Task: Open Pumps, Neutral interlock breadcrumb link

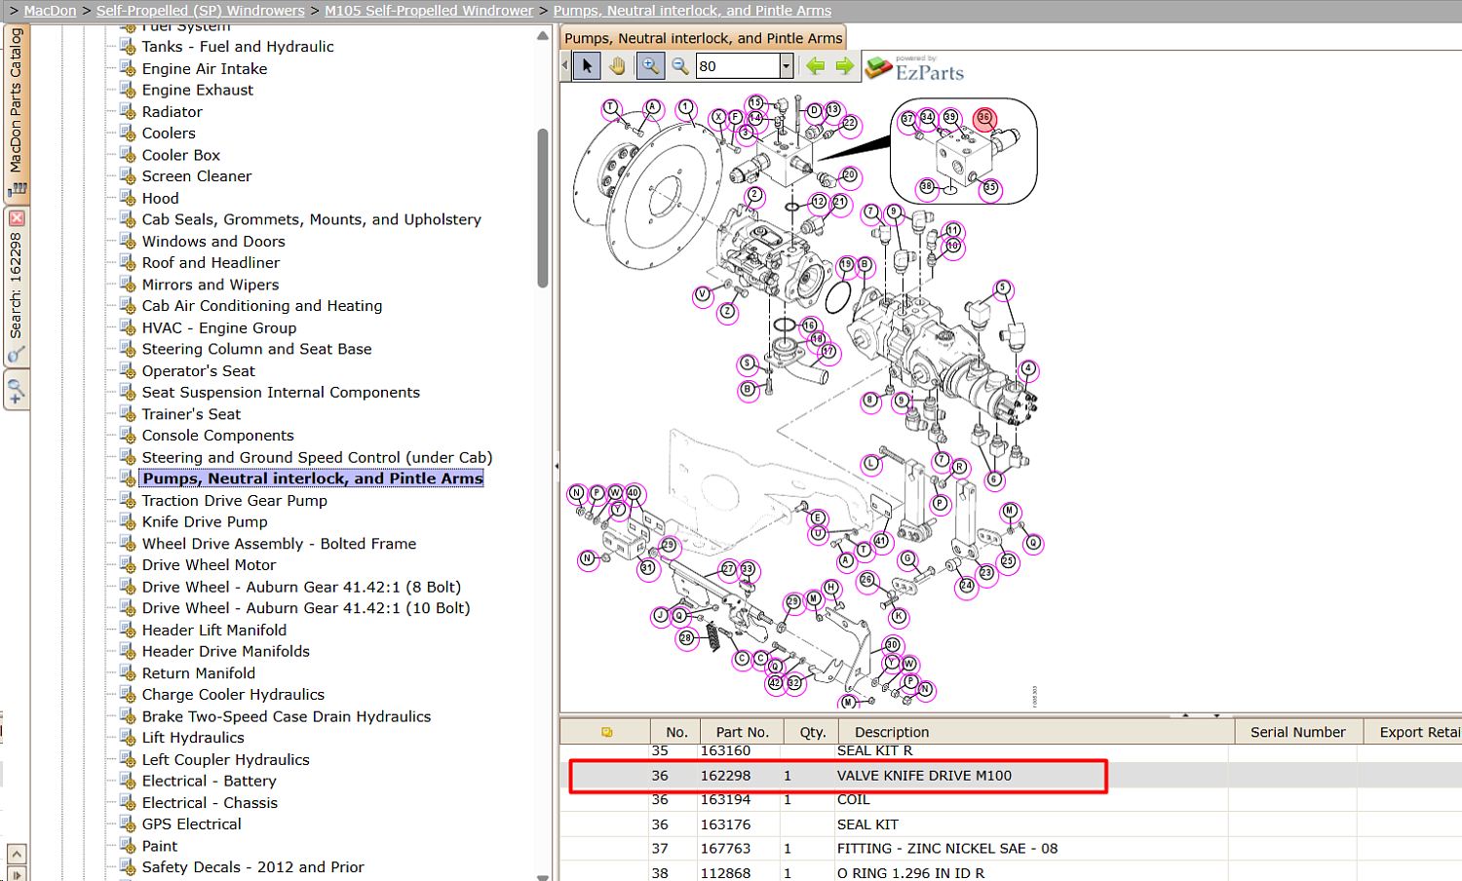Action: tap(693, 11)
